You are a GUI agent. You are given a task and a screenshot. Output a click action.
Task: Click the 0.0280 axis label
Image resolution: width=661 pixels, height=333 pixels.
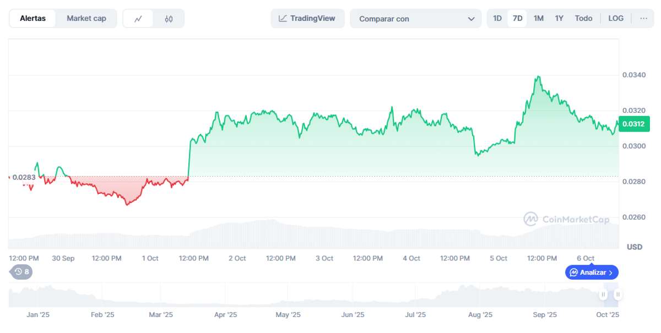click(x=633, y=182)
